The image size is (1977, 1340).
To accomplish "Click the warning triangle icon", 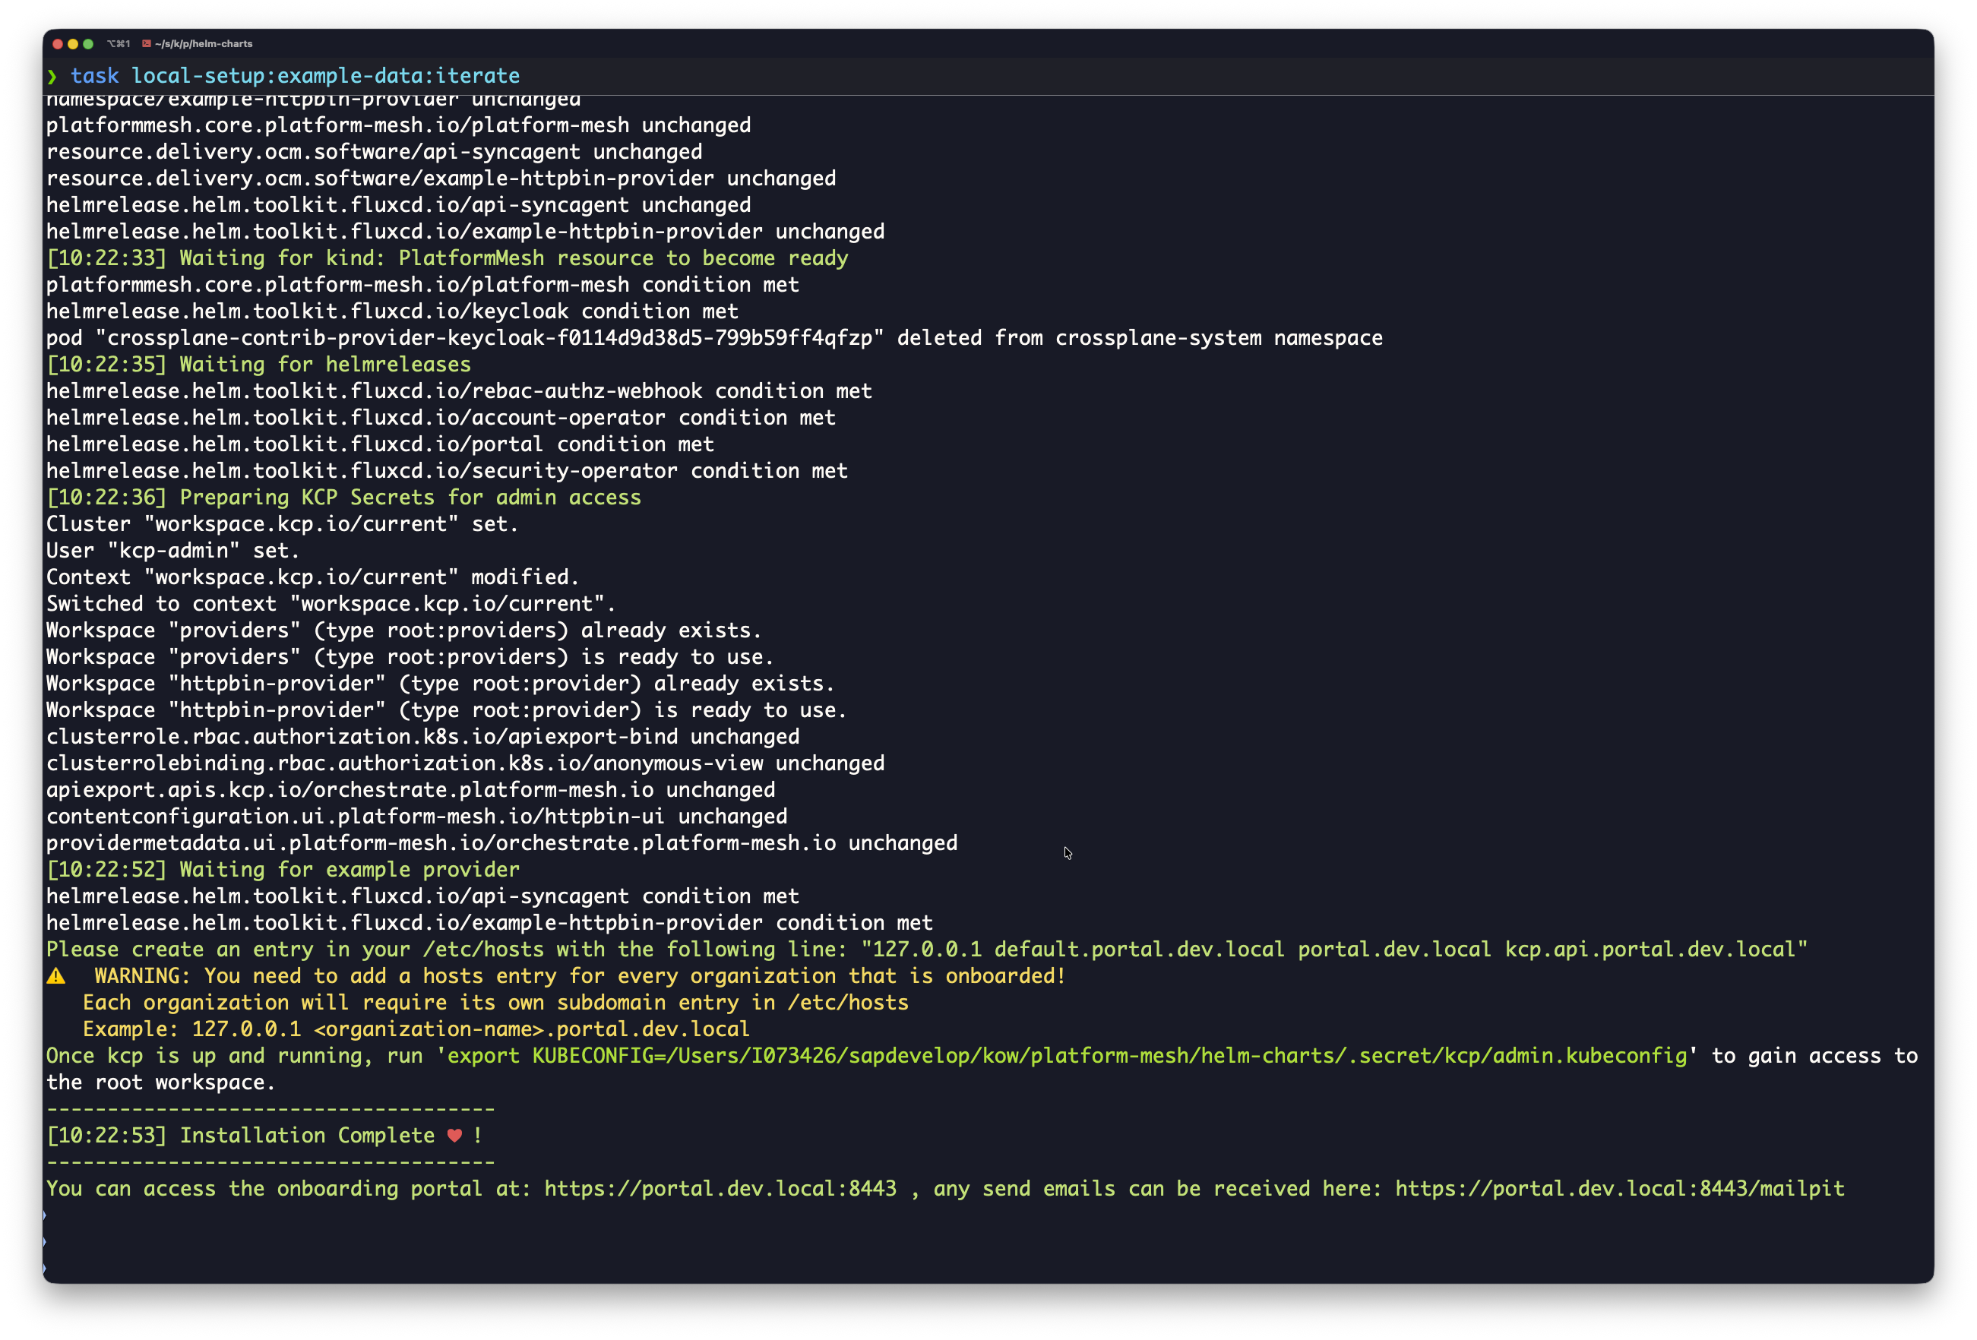I will point(57,975).
